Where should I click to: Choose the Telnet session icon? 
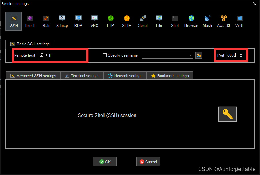click(30, 21)
